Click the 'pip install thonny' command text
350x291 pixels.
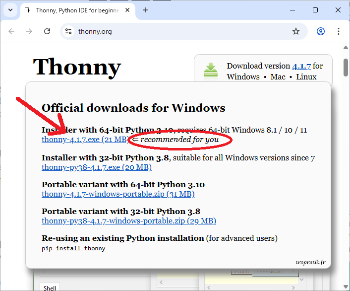[x=73, y=248]
